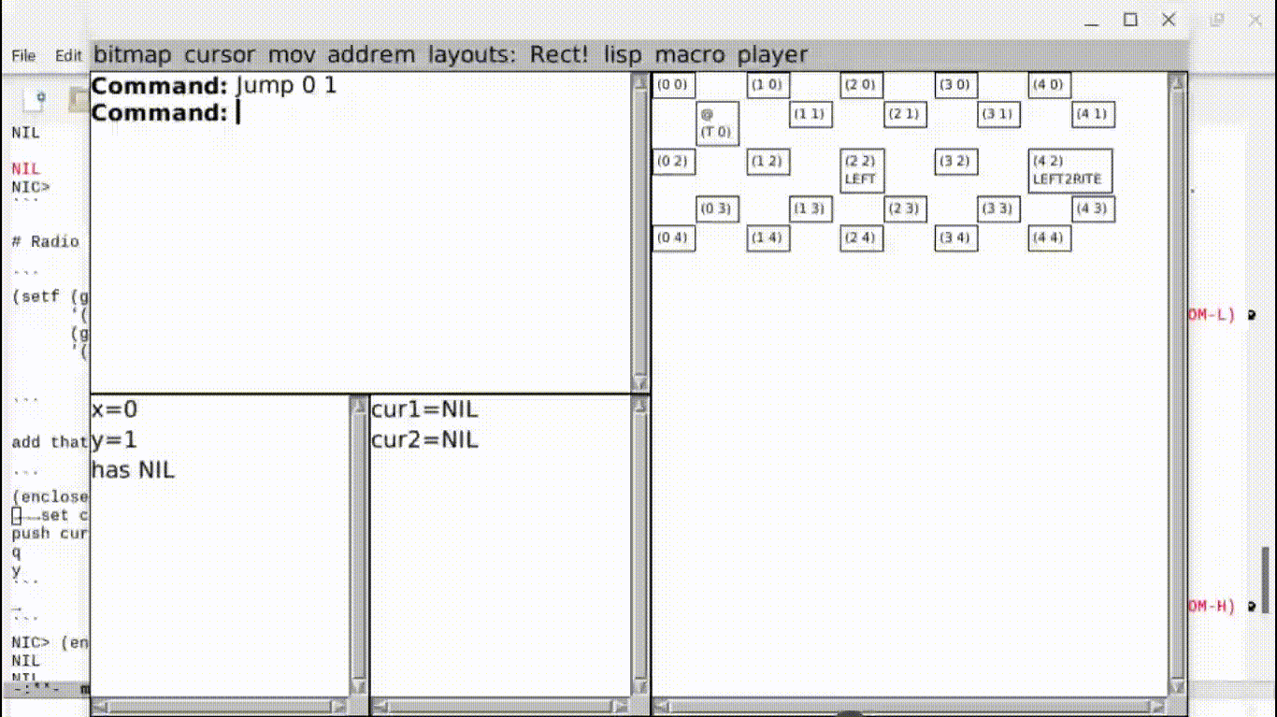Viewport: 1277px width, 717px height.
Task: Select grid cell (3 3)
Action: point(998,209)
